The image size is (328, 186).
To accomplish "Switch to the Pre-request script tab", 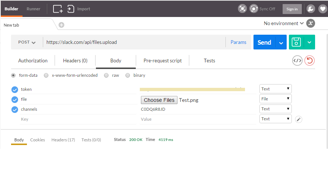I will pyautogui.click(x=162, y=61).
